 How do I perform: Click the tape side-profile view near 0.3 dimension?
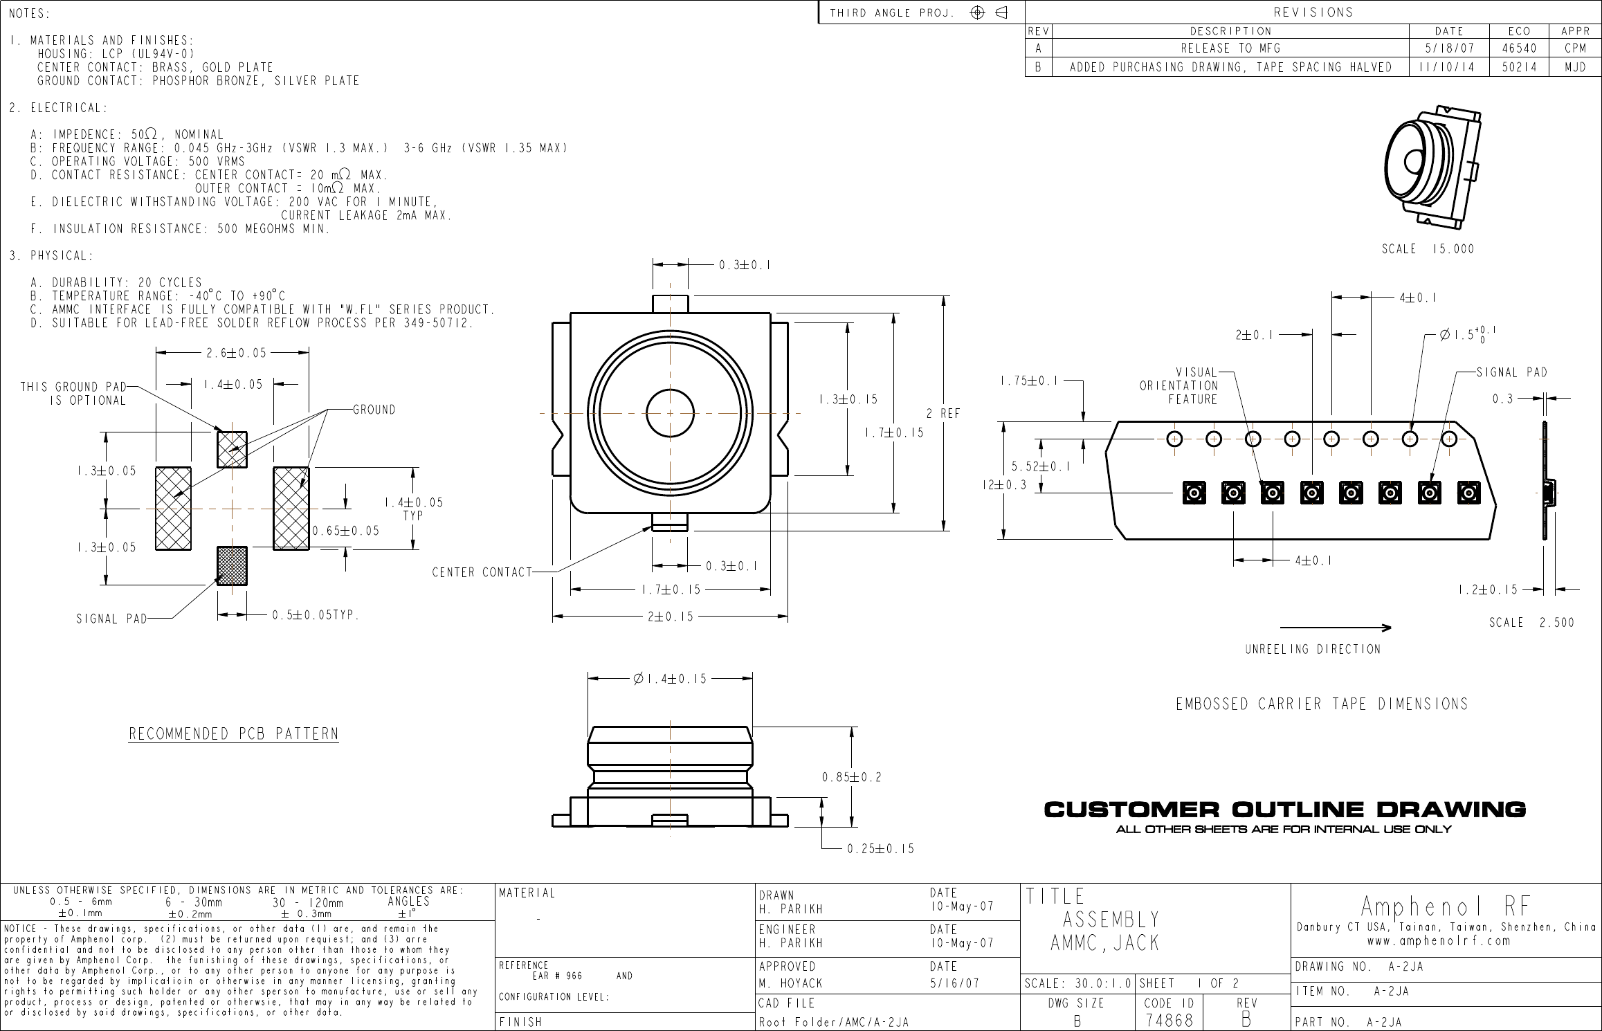click(x=1547, y=491)
